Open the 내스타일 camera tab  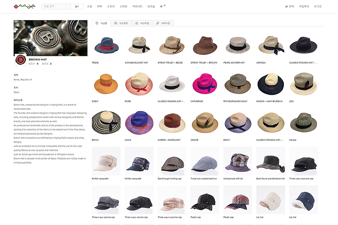pyautogui.click(x=142, y=23)
